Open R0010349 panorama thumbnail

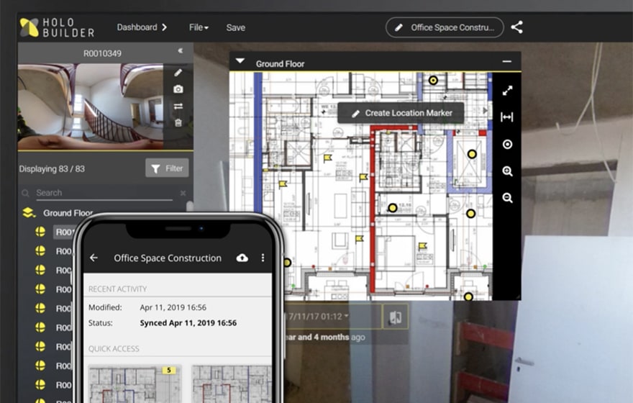tap(91, 107)
